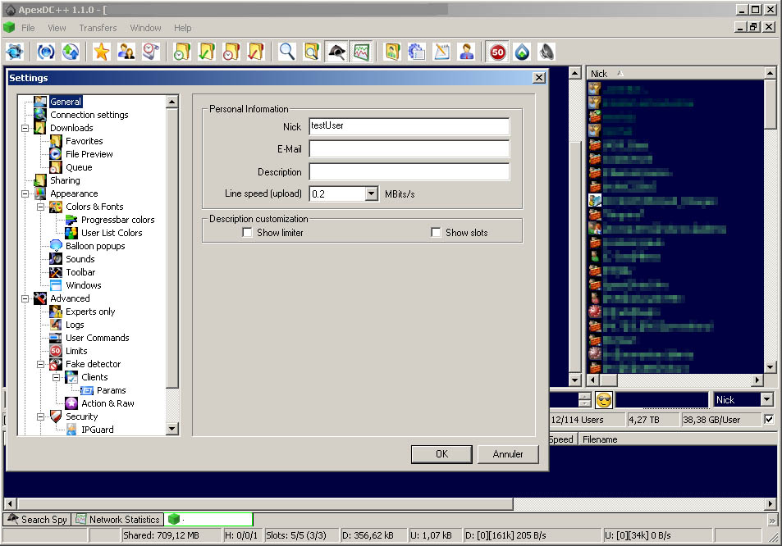Focus the E-Mail input field
Image resolution: width=782 pixels, height=546 pixels.
point(409,148)
